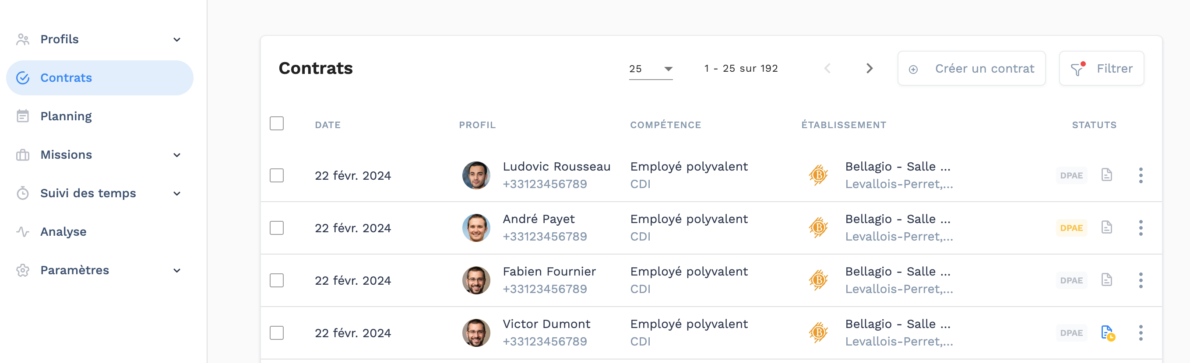Click orange DPAE badge for André Payet
Screen dimensions: 1190x363
point(1071,228)
